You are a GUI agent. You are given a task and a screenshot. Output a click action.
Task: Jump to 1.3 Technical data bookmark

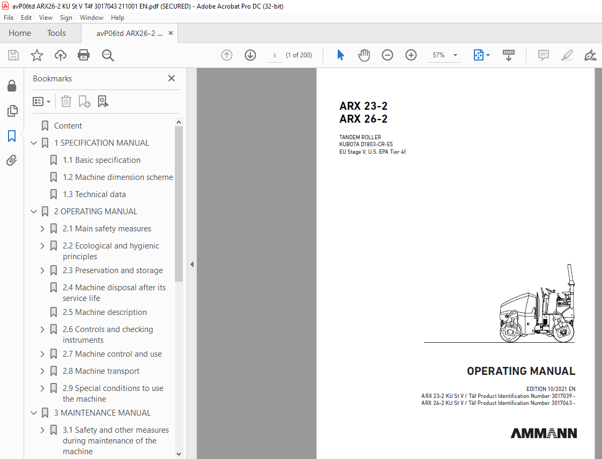coord(94,194)
